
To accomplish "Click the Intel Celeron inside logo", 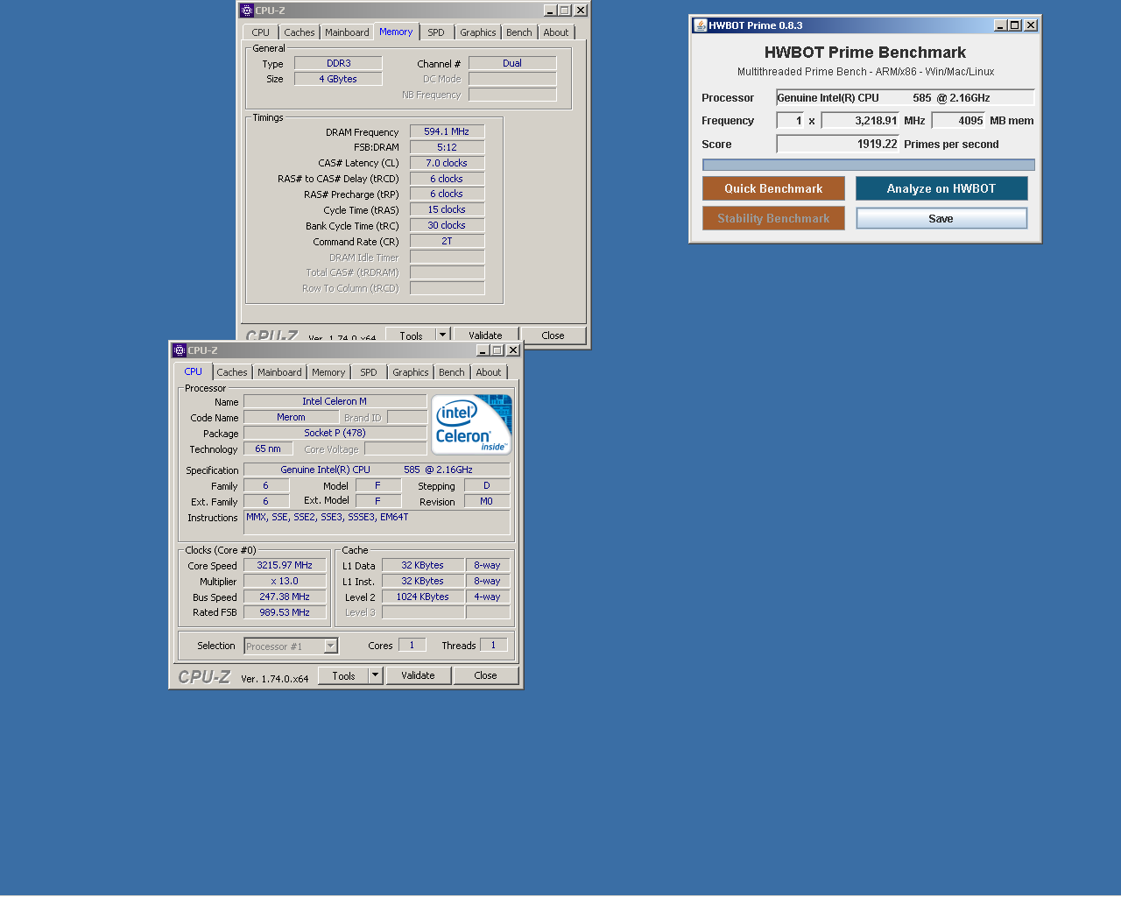I will pyautogui.click(x=471, y=425).
